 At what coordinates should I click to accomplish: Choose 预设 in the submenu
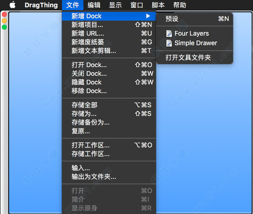(195, 19)
